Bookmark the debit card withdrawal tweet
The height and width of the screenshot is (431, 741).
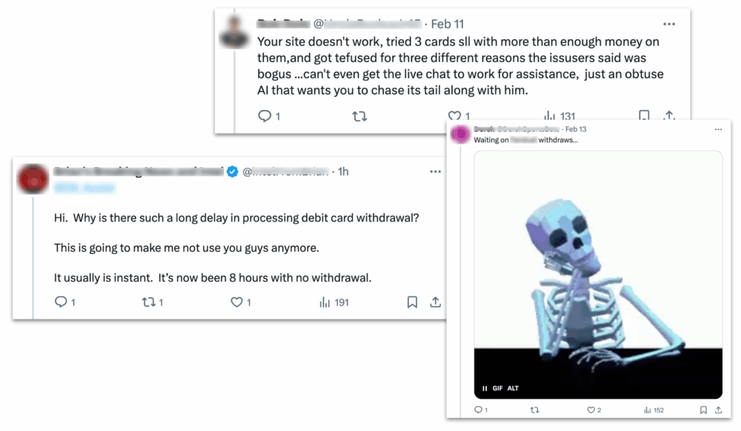(412, 302)
